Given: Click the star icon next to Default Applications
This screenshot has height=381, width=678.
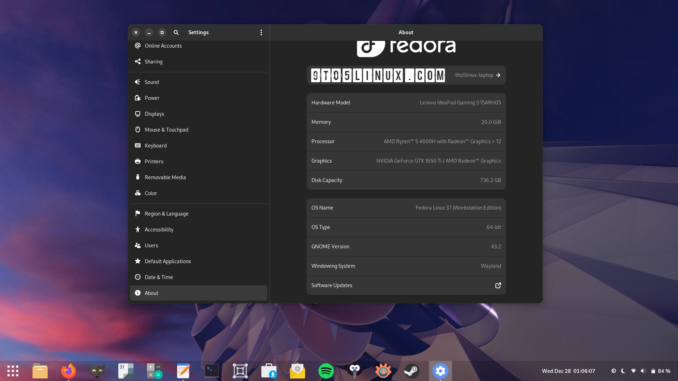Looking at the screenshot, I should [138, 261].
